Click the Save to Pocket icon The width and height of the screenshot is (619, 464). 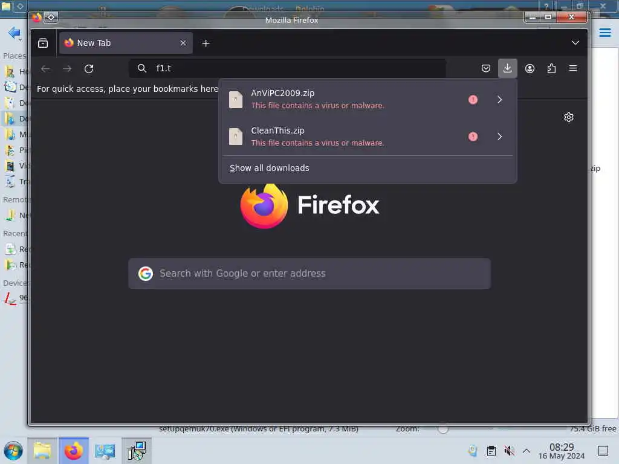coord(486,68)
